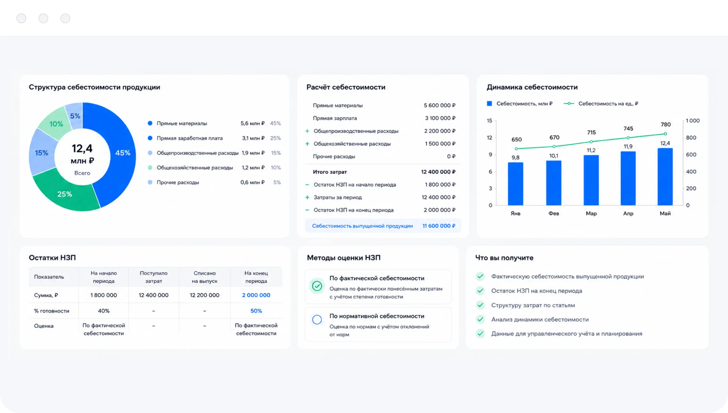Click the checkmark beside Структуру затрат по статьям
This screenshot has height=413, width=728.
click(480, 305)
